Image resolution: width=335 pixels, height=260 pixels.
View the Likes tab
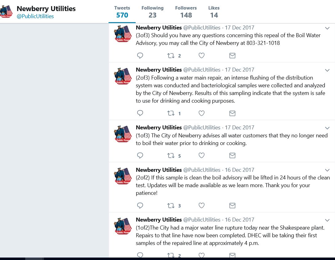point(214,12)
